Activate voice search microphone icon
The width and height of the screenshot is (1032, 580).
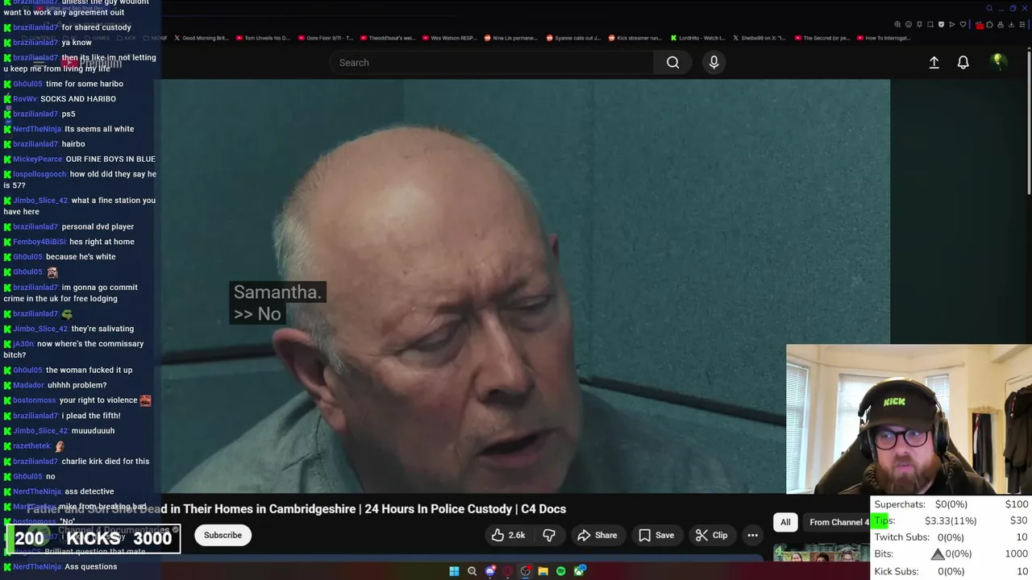point(714,62)
